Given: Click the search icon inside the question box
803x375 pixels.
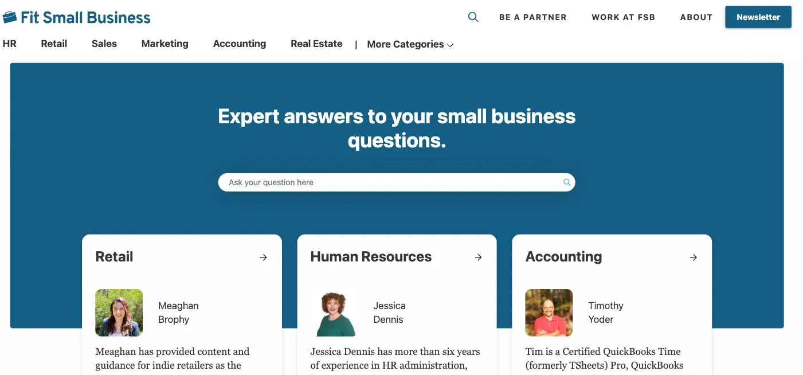Looking at the screenshot, I should click(x=566, y=182).
